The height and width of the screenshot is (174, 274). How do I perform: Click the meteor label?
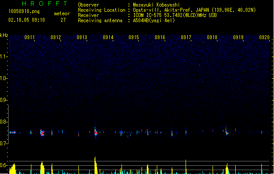pos(62,13)
